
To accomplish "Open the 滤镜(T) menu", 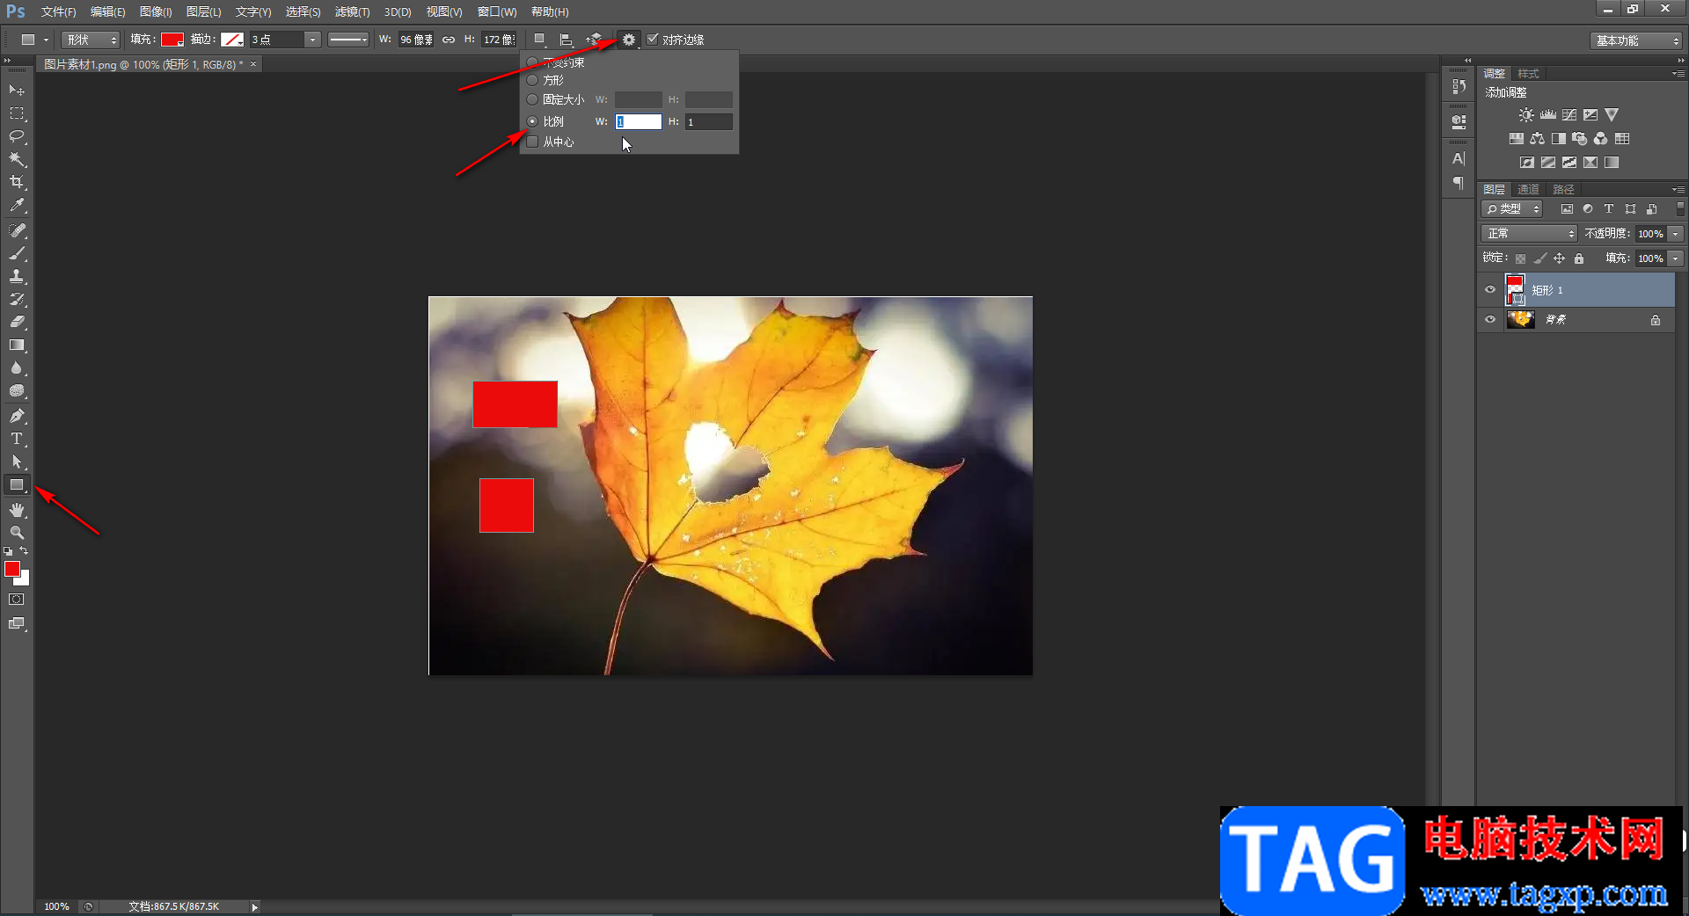I will click(x=352, y=11).
